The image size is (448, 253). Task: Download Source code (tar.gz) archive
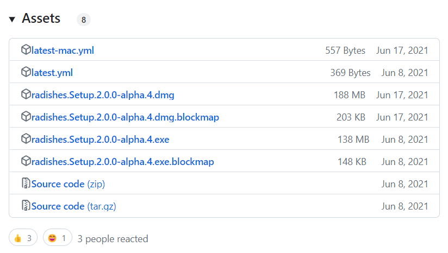[73, 206]
